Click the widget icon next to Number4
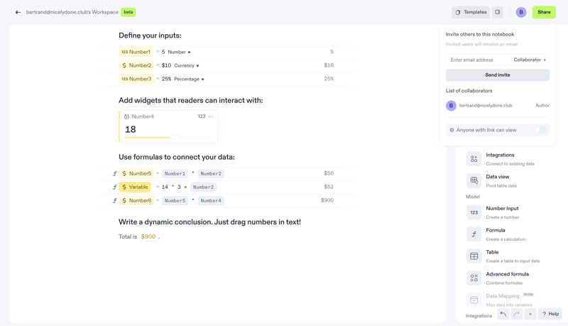This screenshot has height=326, width=568. [126, 116]
